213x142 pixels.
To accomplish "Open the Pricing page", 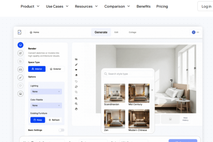I will click(162, 6).
